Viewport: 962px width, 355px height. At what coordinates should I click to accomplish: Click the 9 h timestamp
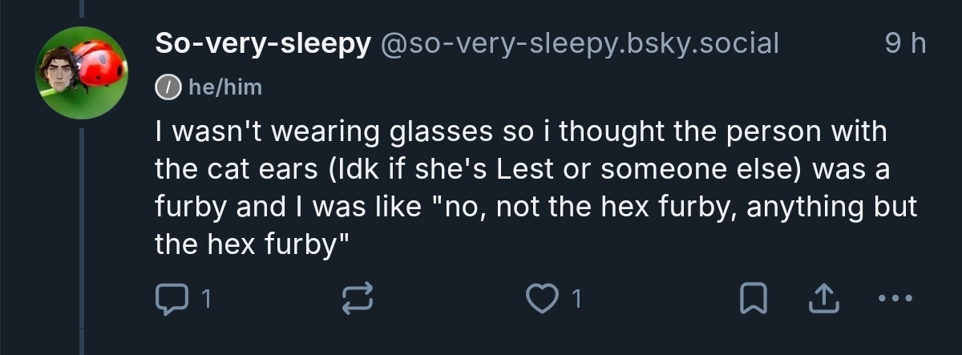coord(906,44)
